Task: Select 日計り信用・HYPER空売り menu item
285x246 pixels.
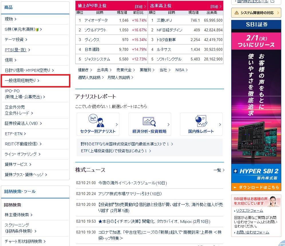Action: pyautogui.click(x=29, y=70)
